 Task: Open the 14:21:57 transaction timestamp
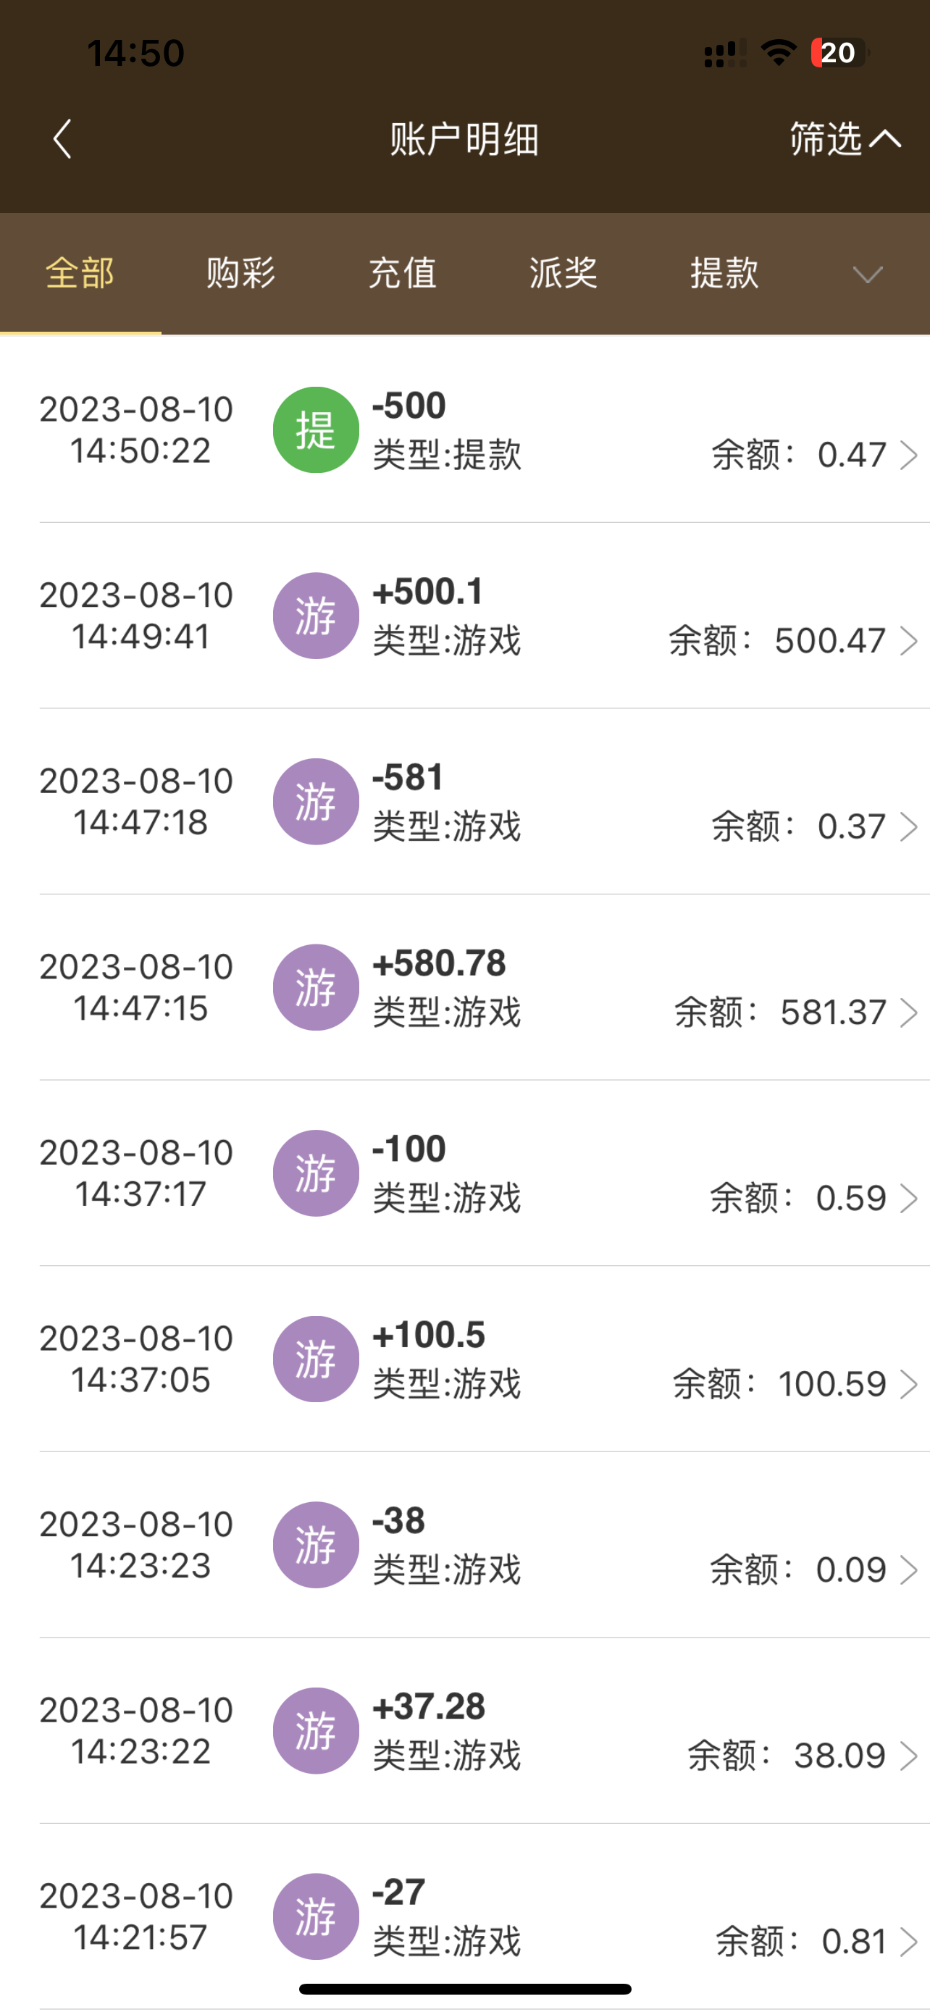[141, 1938]
